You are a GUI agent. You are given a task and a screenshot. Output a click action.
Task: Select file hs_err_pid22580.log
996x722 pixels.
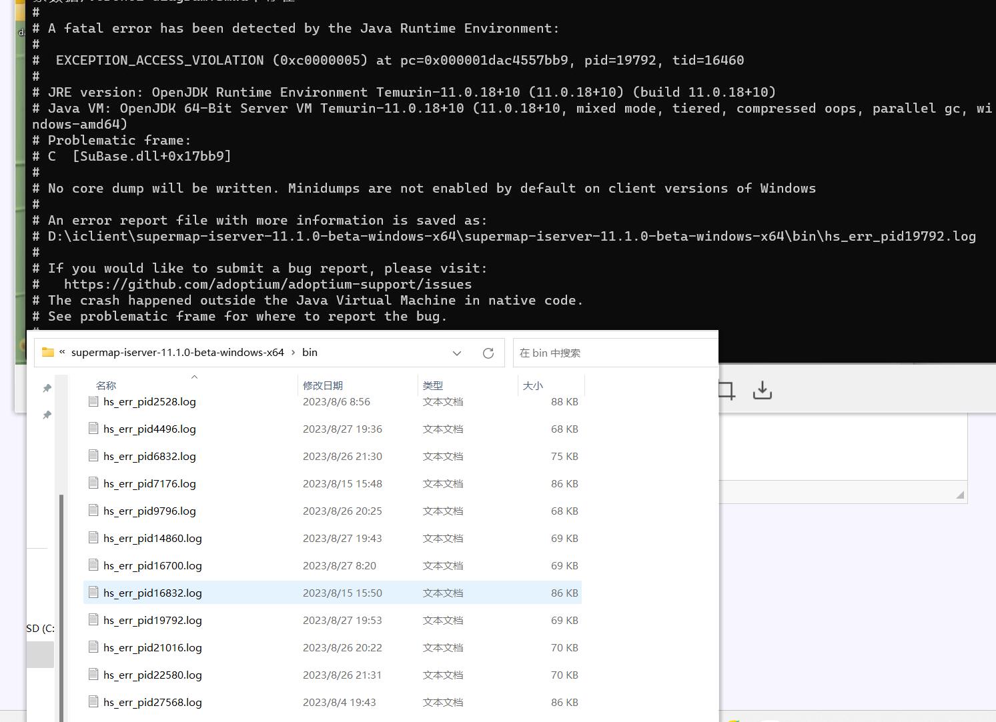tap(332, 675)
